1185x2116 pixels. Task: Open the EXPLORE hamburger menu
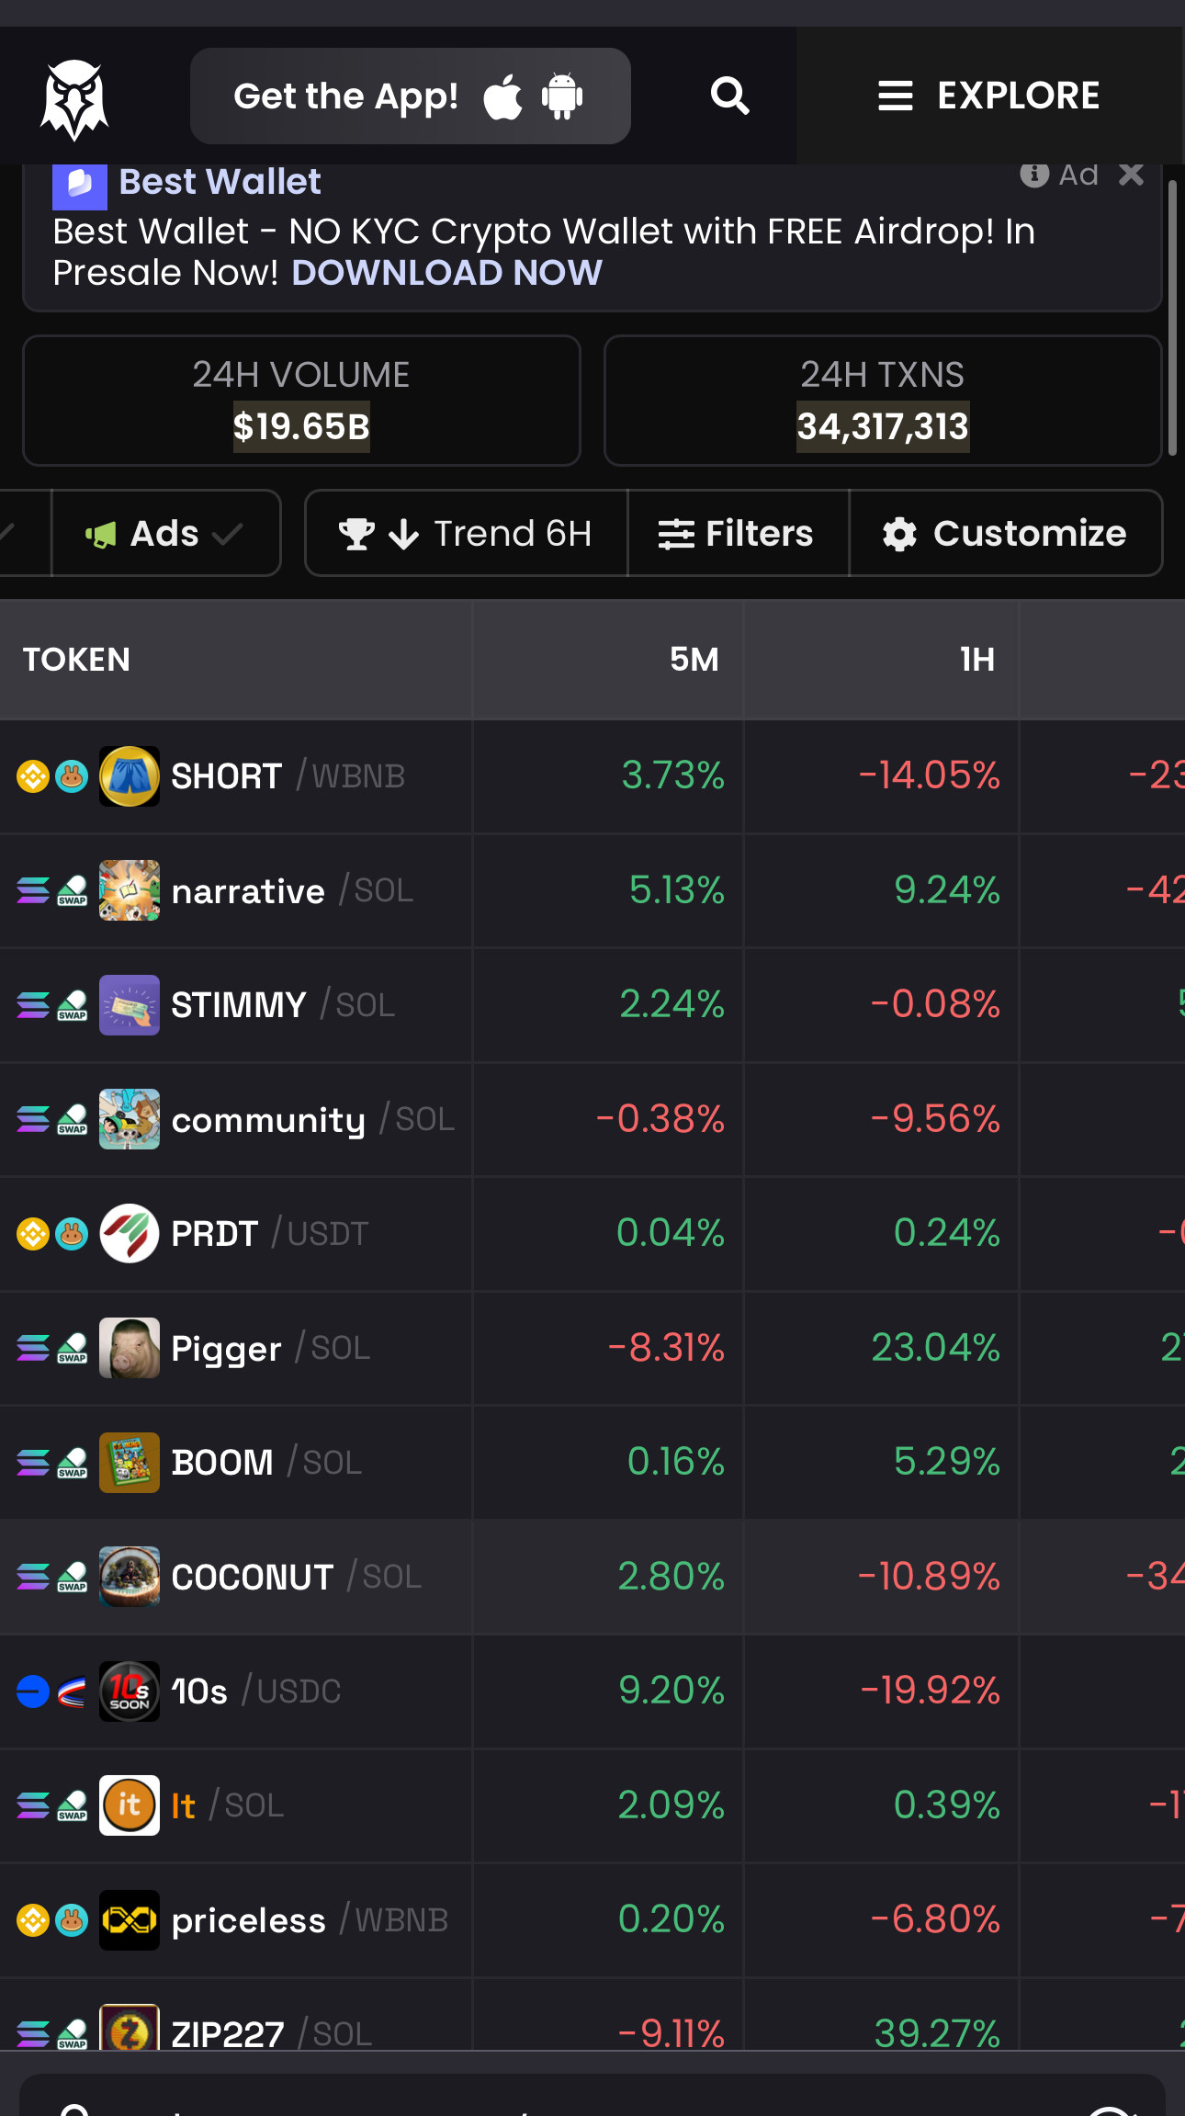click(x=989, y=96)
